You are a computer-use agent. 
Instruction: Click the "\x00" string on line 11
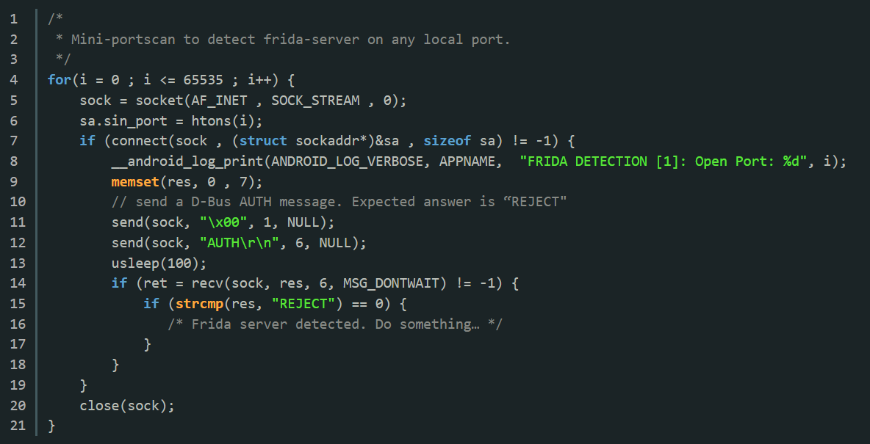coord(223,222)
